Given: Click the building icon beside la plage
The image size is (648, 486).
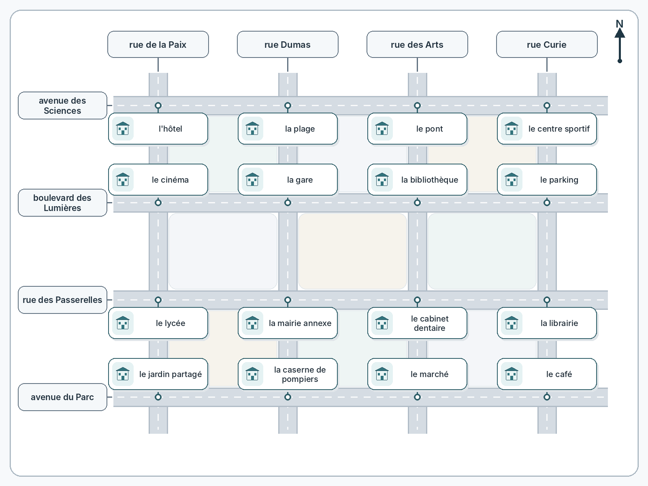Looking at the screenshot, I should [252, 129].
